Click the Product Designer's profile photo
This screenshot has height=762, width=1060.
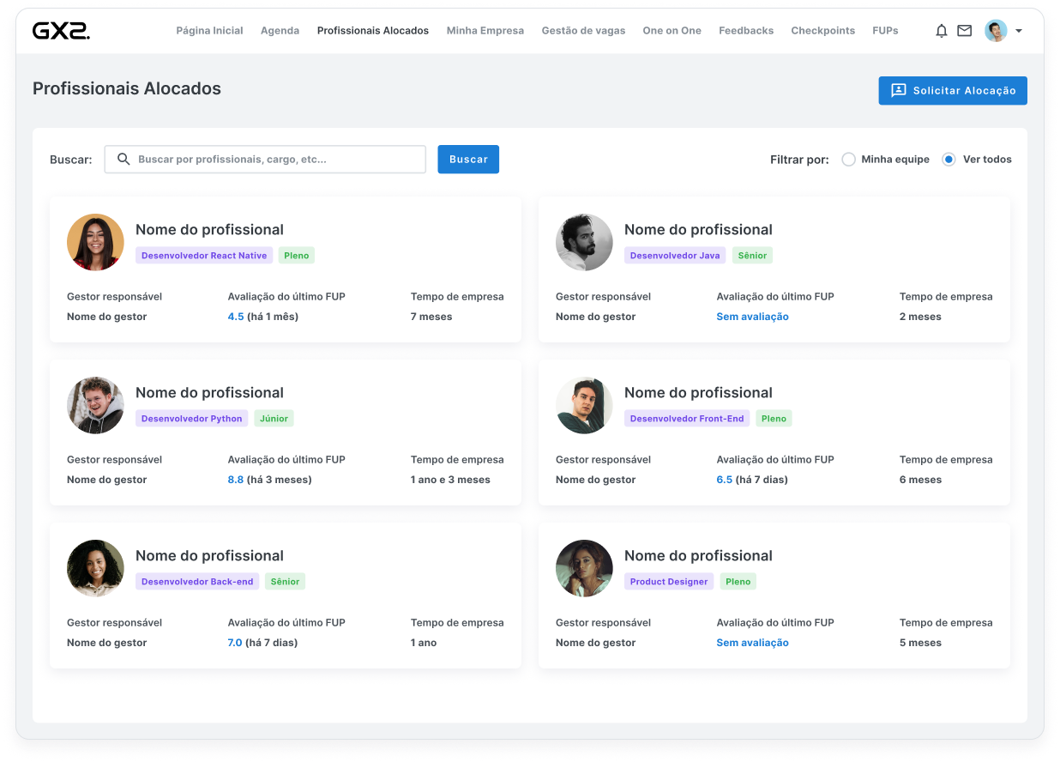point(584,568)
